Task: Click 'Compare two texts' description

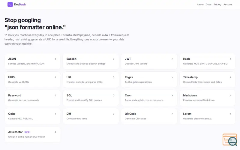Action: click(x=77, y=118)
